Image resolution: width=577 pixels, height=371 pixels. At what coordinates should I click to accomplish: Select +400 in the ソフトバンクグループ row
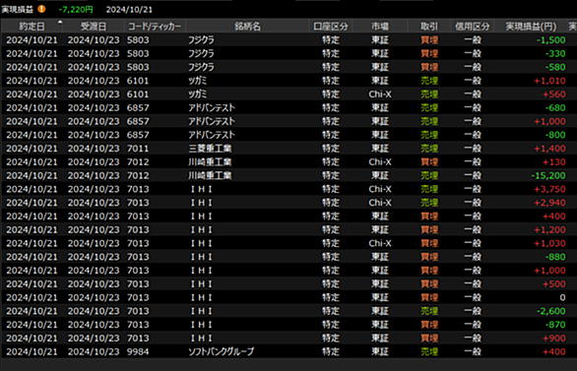[x=554, y=352]
